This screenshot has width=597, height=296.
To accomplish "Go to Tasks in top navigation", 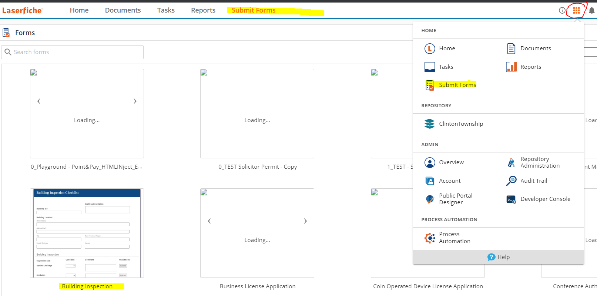I will [x=165, y=10].
